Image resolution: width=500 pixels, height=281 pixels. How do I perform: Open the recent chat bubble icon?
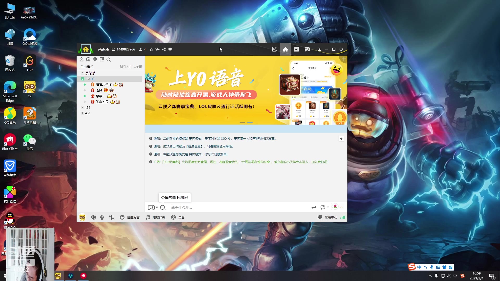click(x=88, y=60)
